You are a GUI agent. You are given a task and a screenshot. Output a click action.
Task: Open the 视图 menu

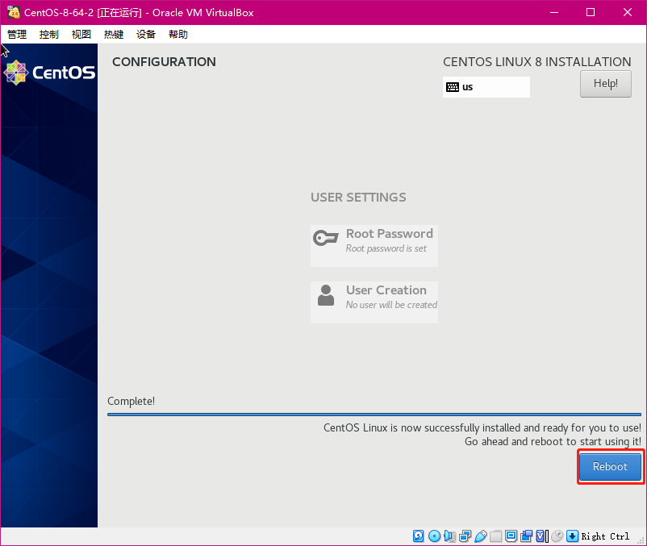81,34
